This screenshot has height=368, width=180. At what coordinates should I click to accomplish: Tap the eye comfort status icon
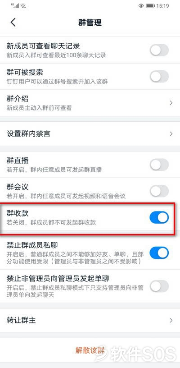(x=141, y=6)
